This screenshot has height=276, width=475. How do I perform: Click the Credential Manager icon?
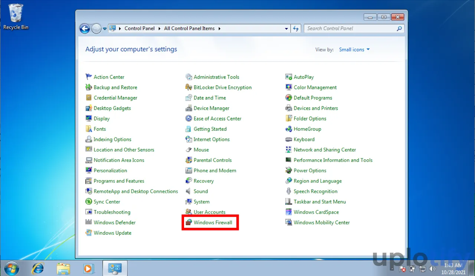click(x=89, y=97)
